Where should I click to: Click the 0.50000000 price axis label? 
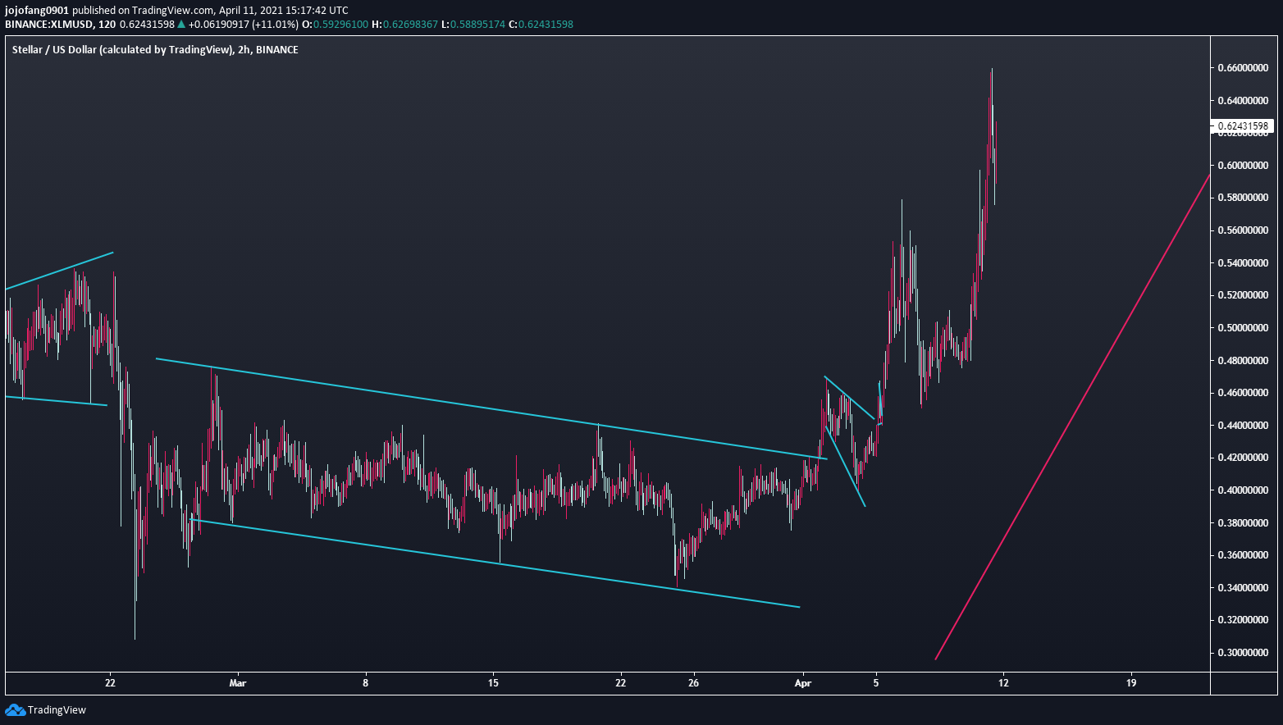1243,328
